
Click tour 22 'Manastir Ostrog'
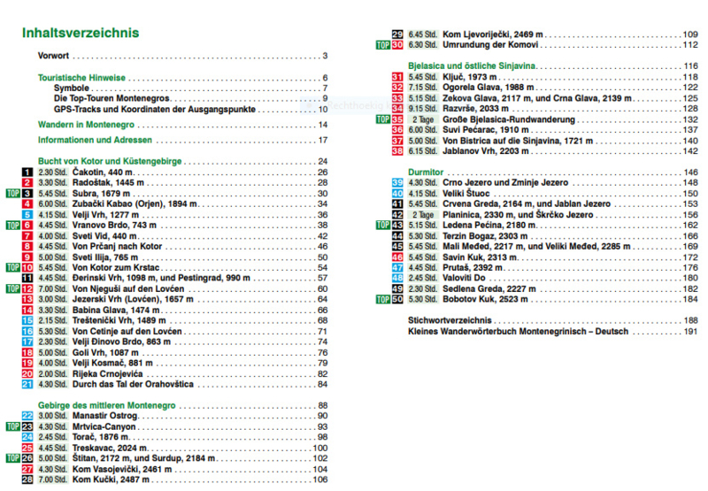[x=104, y=416]
